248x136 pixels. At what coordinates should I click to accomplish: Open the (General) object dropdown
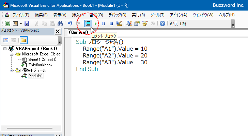click(79, 32)
